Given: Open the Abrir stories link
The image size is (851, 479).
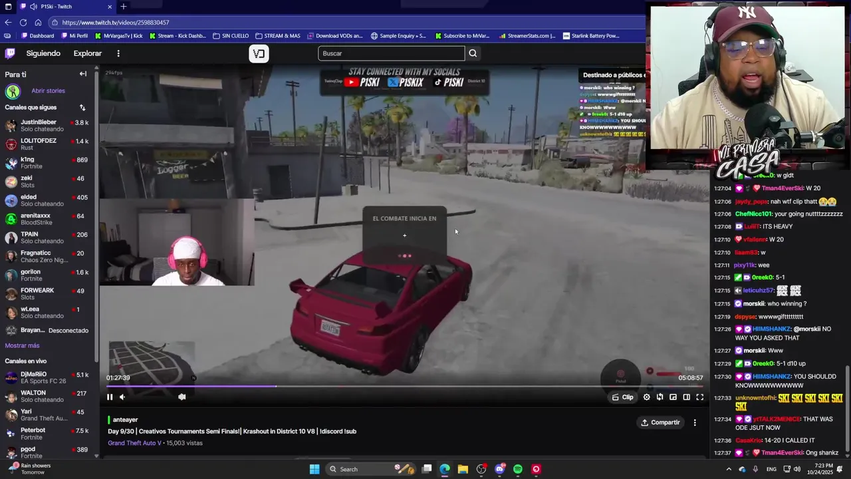Looking at the screenshot, I should (x=48, y=90).
